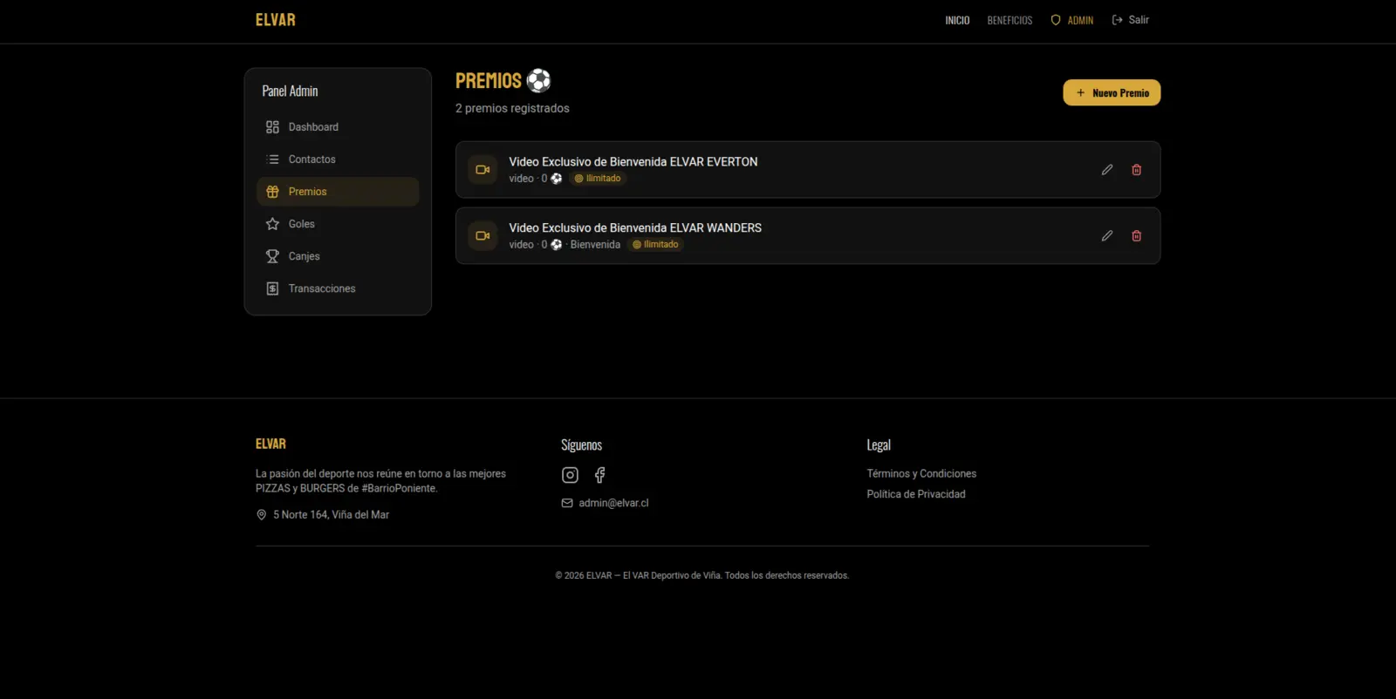This screenshot has height=699, width=1396.
Task: Select the 'Video Exclusivo de Bienvenida ELVAR WANDERS' title
Action: tap(635, 228)
